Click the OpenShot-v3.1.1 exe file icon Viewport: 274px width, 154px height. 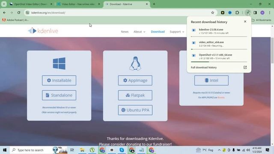pyautogui.click(x=194, y=56)
